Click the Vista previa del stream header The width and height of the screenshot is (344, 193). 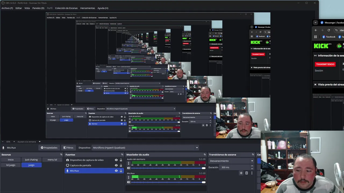(331, 84)
